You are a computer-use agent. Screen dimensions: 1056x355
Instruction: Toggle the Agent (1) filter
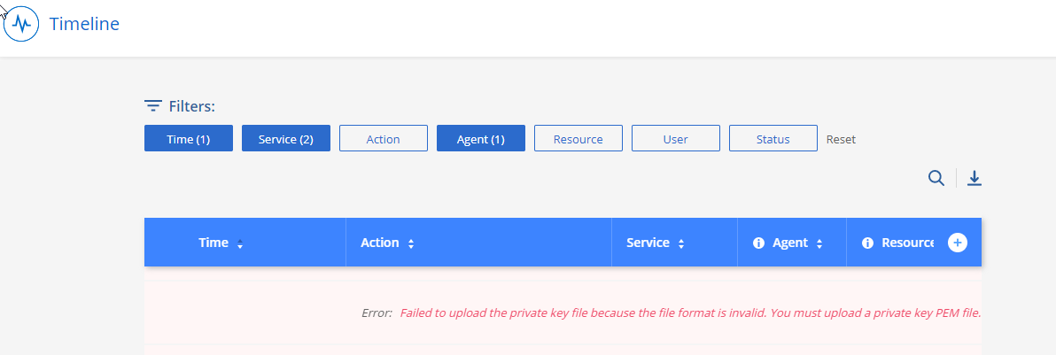pyautogui.click(x=481, y=139)
